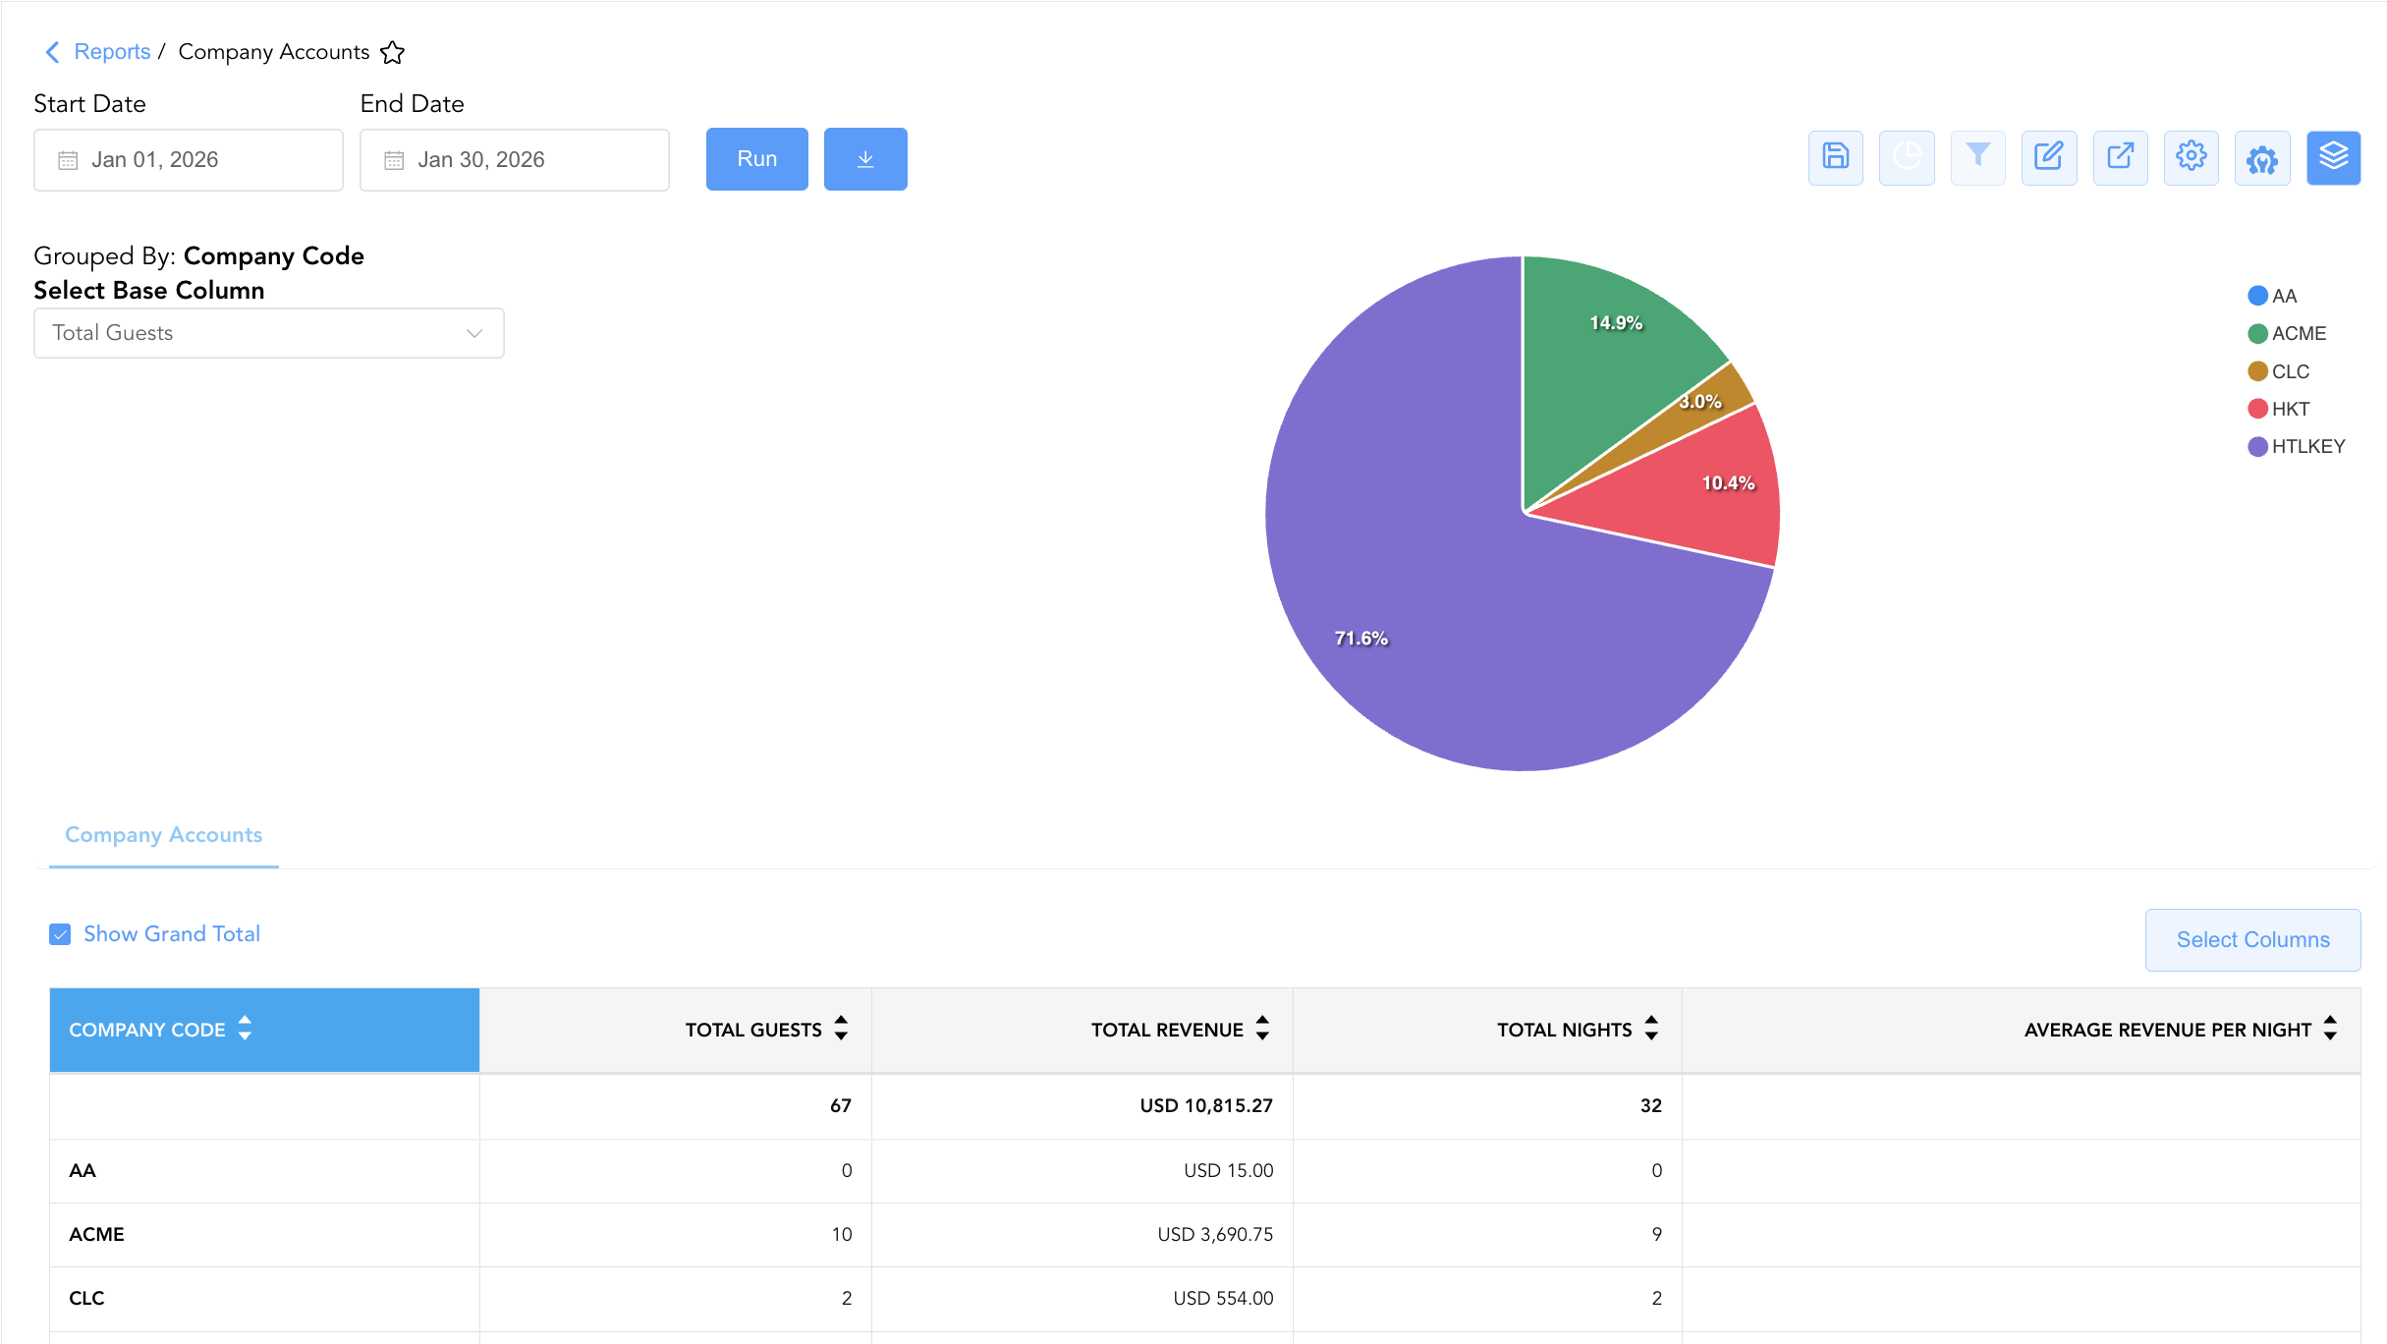Click the gear with wrench icon
The image size is (2387, 1344).
(2262, 158)
